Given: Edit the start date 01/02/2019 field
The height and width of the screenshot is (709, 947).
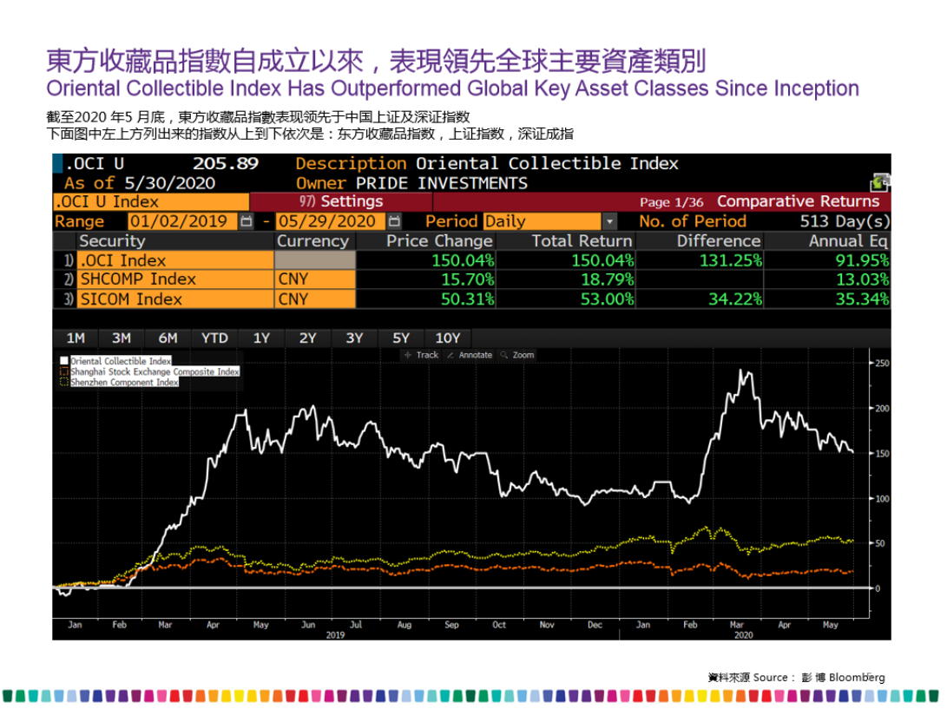Looking at the screenshot, I should pos(183,221).
